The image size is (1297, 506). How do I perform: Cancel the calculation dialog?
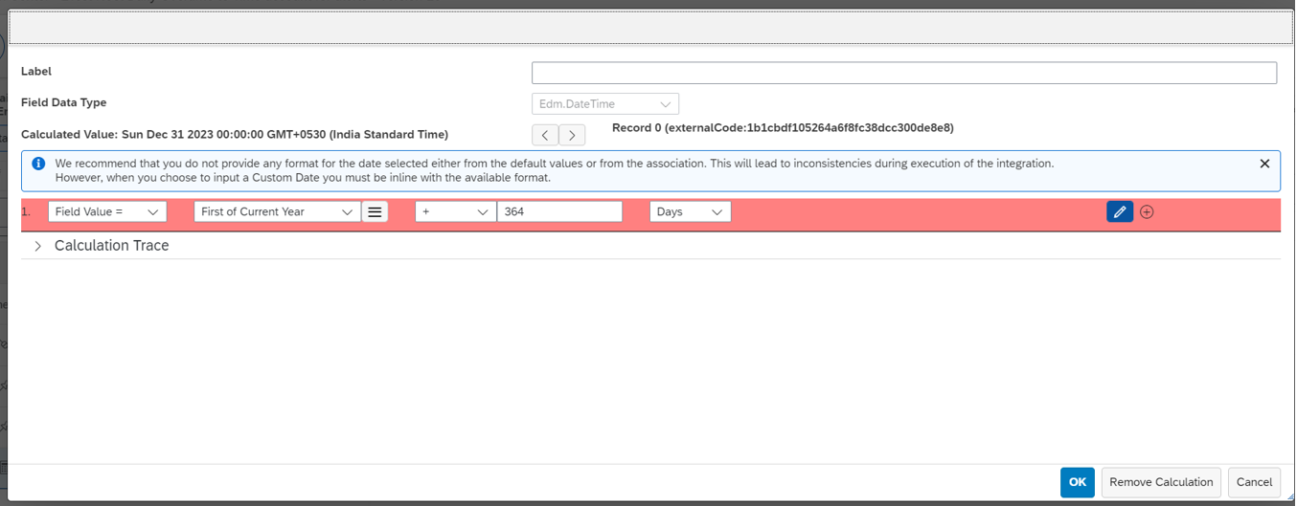pyautogui.click(x=1254, y=482)
